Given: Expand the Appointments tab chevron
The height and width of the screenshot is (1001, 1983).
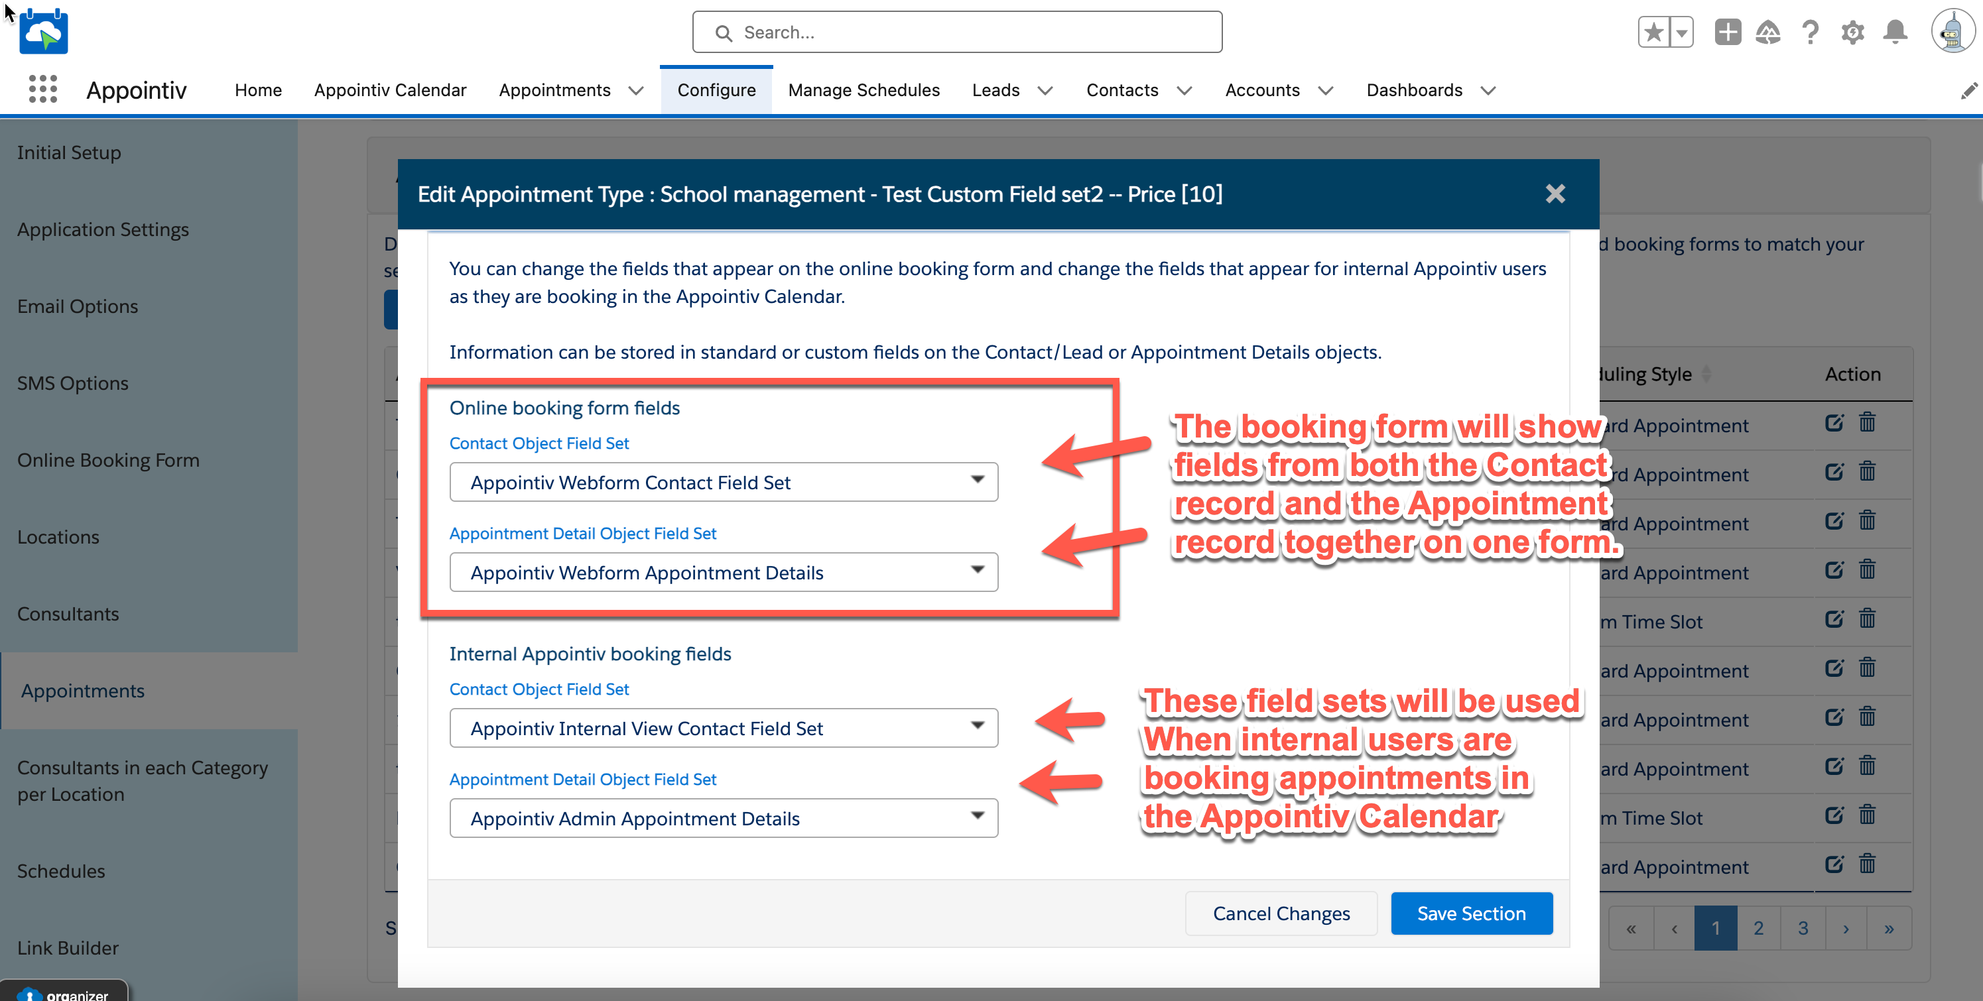Looking at the screenshot, I should pos(636,91).
